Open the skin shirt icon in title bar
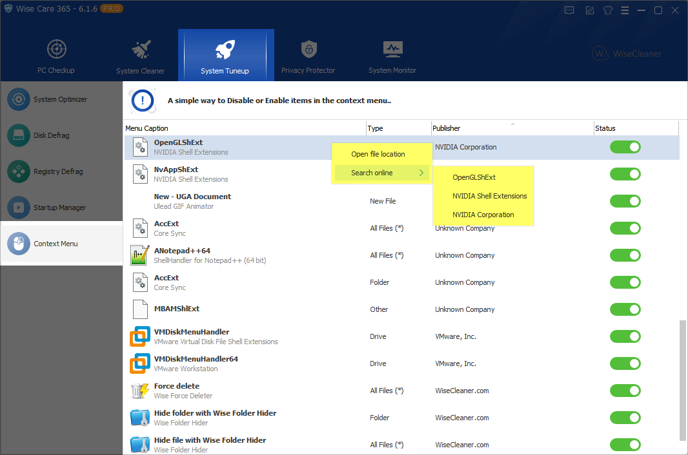The height and width of the screenshot is (455, 688). (x=608, y=10)
